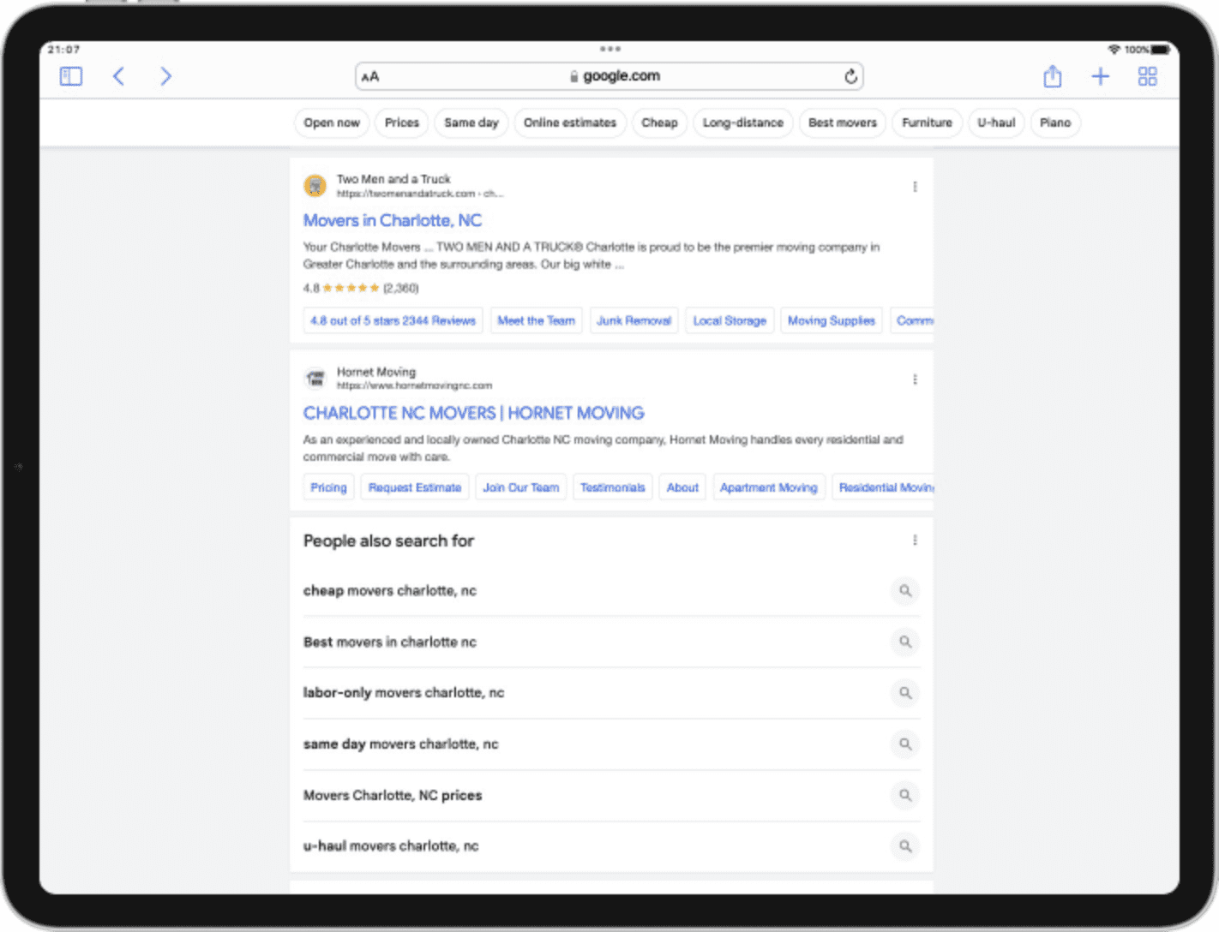This screenshot has height=932, width=1219.
Task: Go forward to the next page
Action: (x=166, y=76)
